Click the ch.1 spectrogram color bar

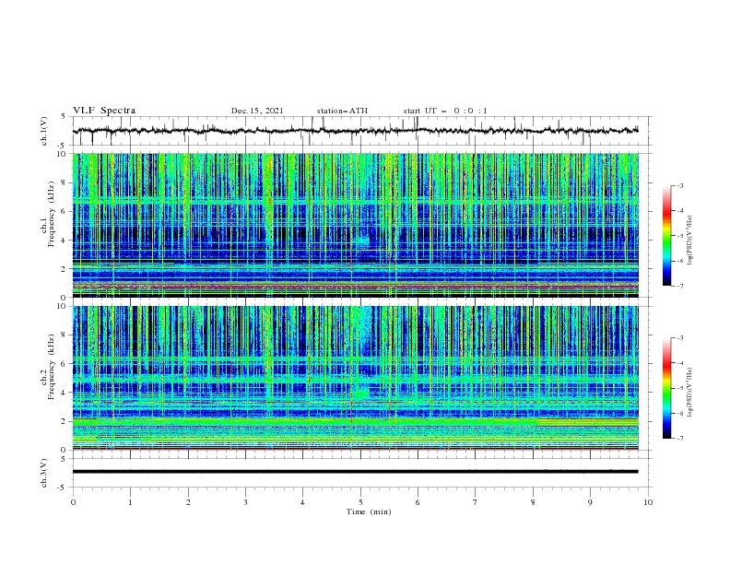tap(666, 236)
